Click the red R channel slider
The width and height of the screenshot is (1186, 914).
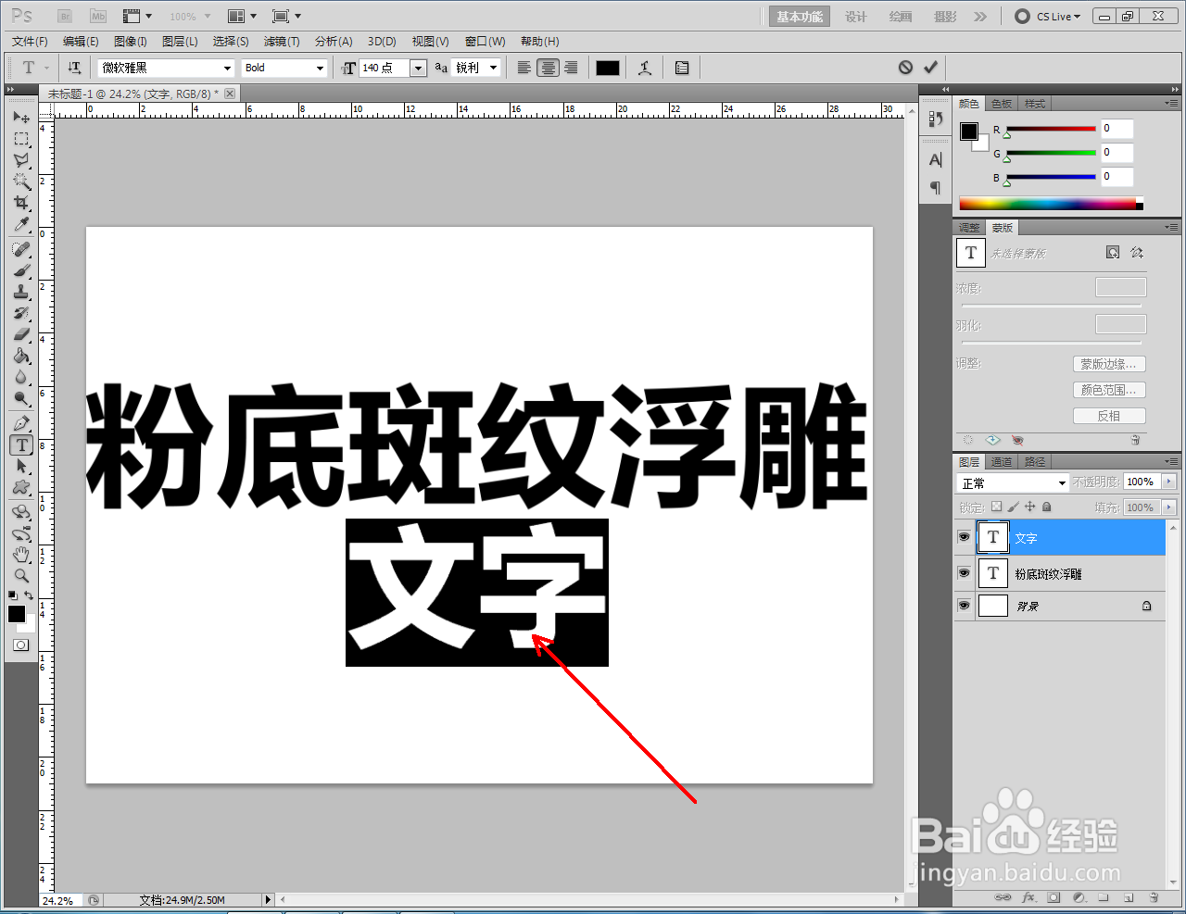pos(1051,129)
